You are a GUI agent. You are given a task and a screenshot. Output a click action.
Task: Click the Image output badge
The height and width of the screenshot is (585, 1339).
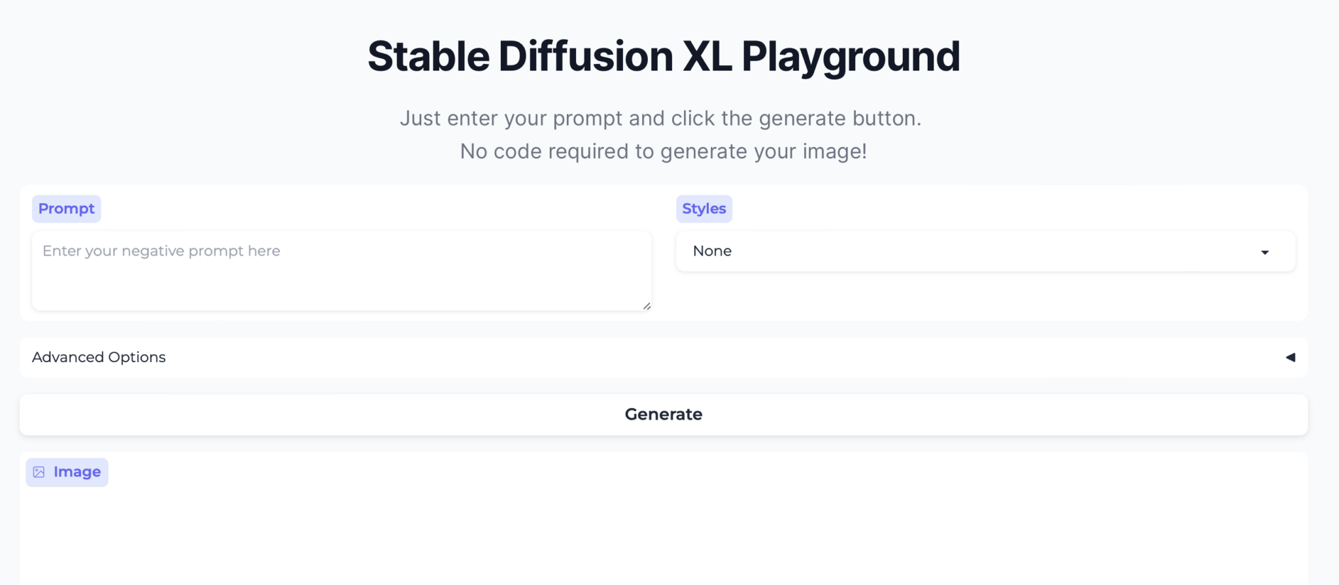(x=67, y=472)
